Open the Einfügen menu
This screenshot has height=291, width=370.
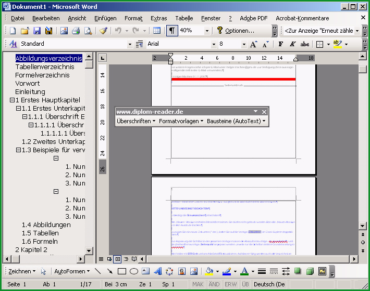click(x=105, y=18)
